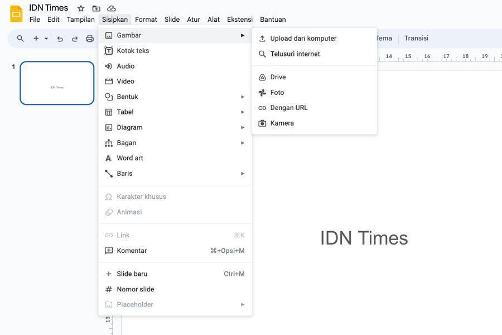Click the search menus magnifier icon
Image resolution: width=502 pixels, height=335 pixels.
coord(21,39)
